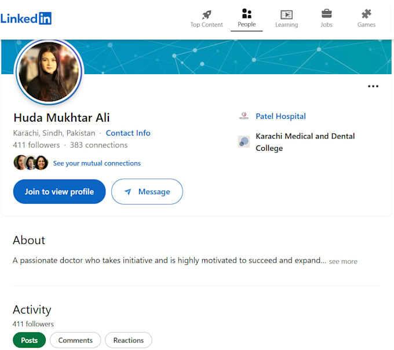Image resolution: width=394 pixels, height=350 pixels.
Task: Click the Message button
Action: pyautogui.click(x=147, y=191)
